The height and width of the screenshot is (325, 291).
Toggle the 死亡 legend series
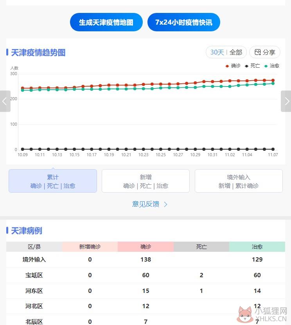tap(252, 66)
